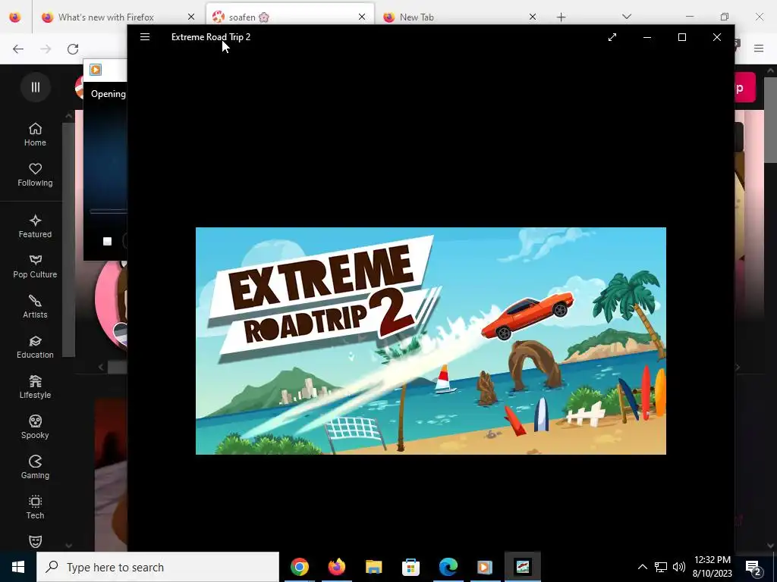Open Firefox View pinned button
The height and width of the screenshot is (582, 777).
[15, 17]
